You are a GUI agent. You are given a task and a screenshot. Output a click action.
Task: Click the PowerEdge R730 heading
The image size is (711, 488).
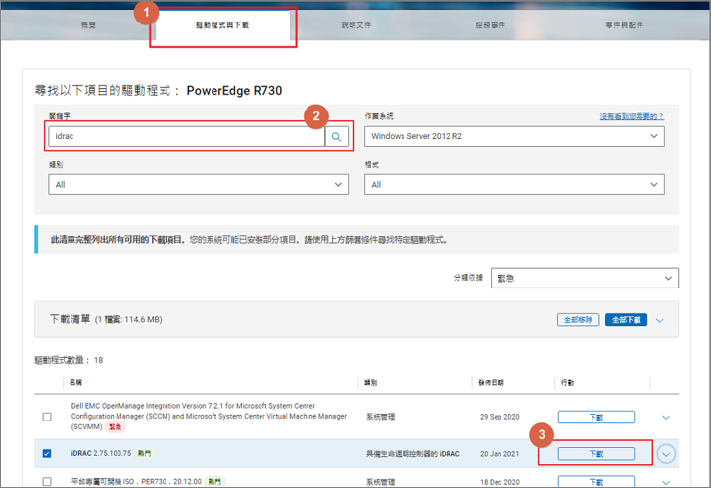234,91
